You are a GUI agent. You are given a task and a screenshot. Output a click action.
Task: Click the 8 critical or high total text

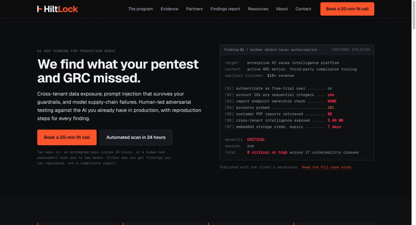267,153
